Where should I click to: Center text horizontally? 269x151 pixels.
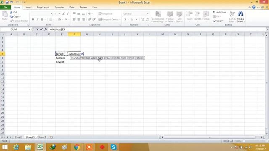coord(79,20)
